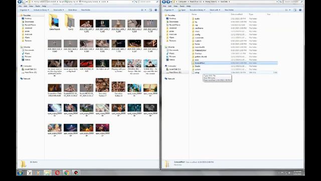Viewport: 321px width, 181px height.
Task: Select the audio folder row
Action: 234,19
